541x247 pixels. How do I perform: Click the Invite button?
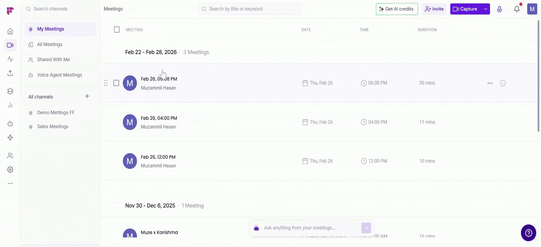coord(434,9)
